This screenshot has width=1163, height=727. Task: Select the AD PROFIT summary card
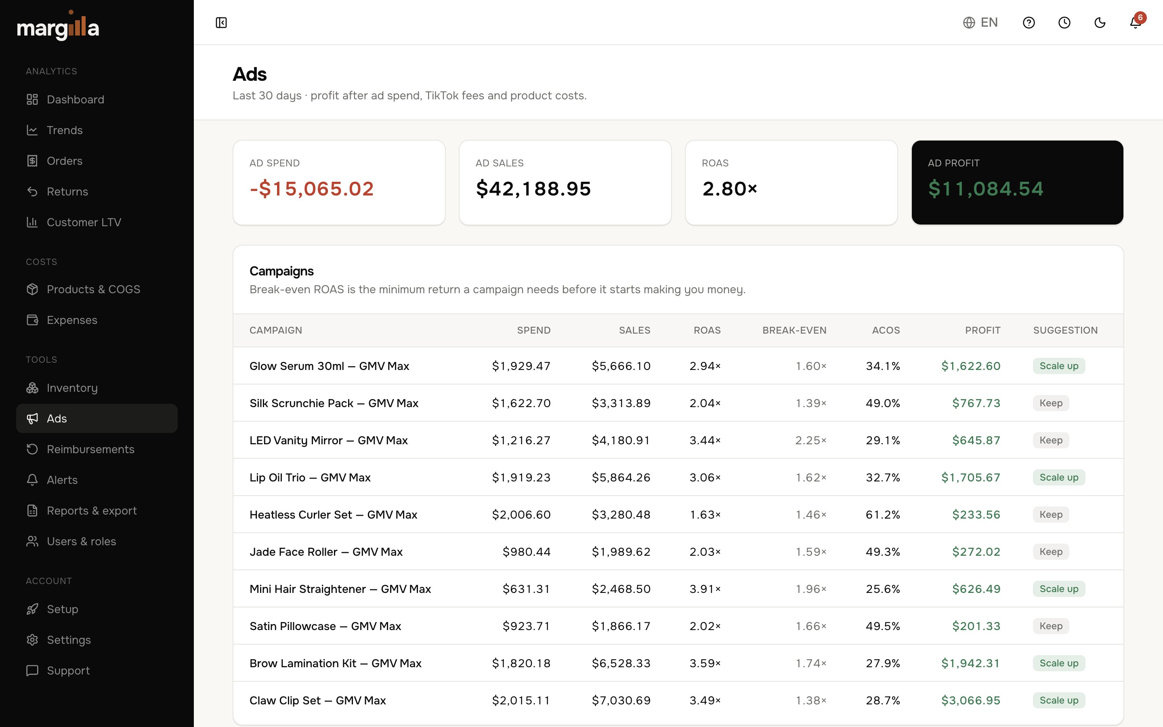(x=1017, y=183)
